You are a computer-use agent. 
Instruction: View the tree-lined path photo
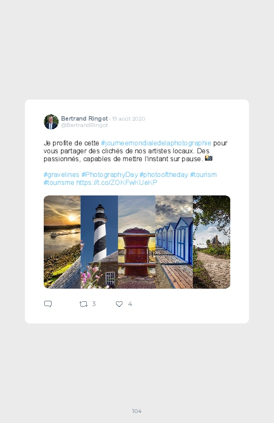coord(212,242)
